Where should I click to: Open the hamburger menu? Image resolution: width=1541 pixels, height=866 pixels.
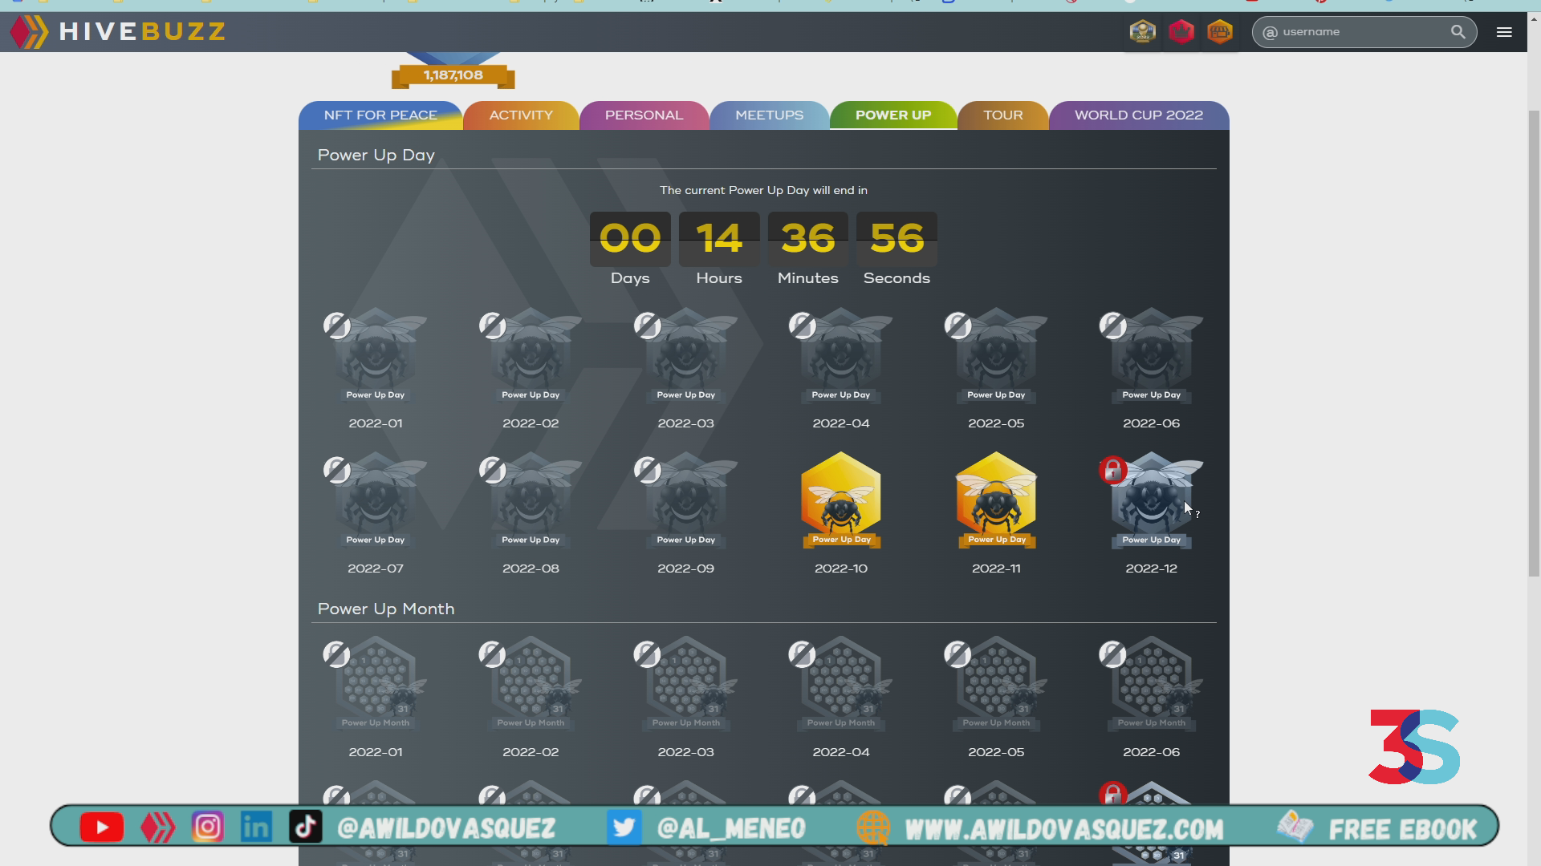coord(1504,32)
